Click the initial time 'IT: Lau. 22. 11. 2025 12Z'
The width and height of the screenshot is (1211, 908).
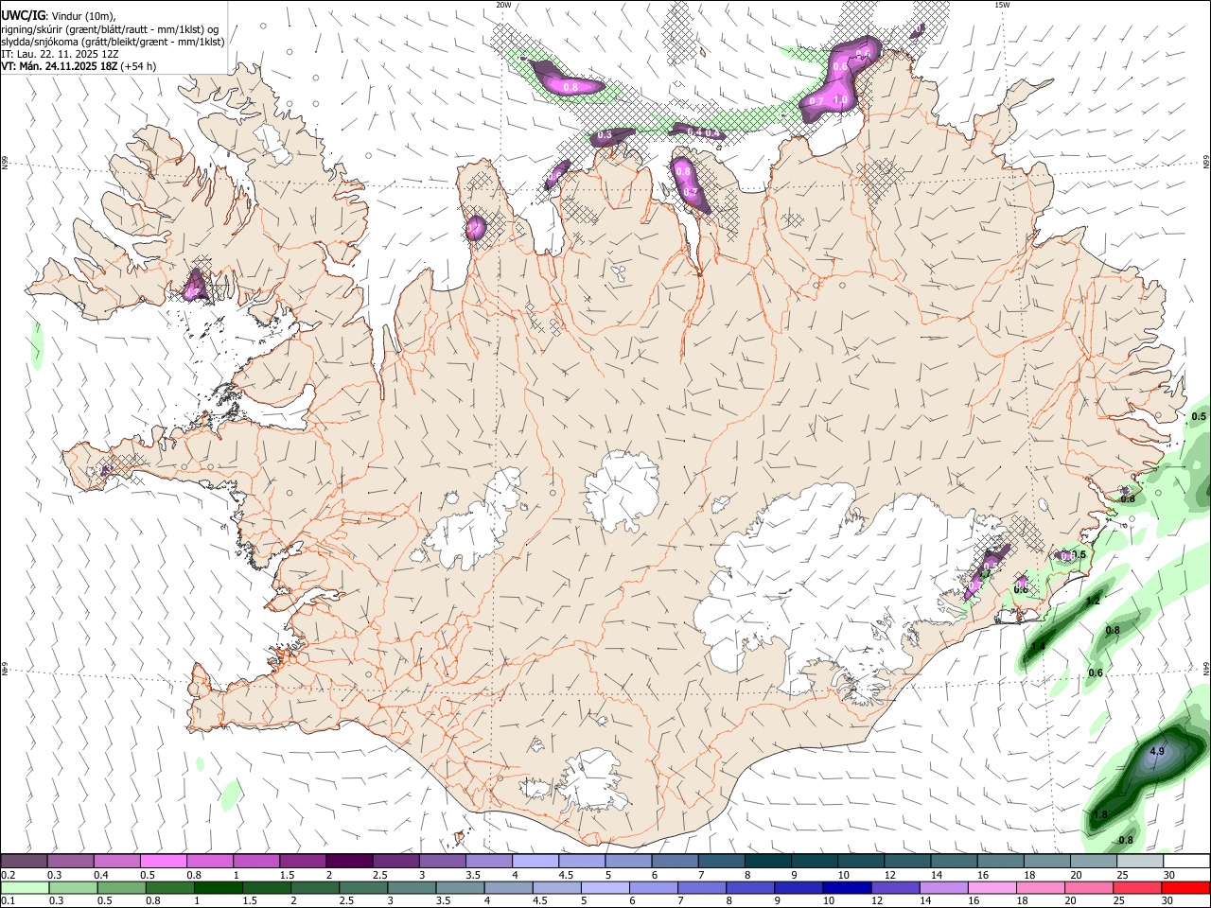click(60, 54)
